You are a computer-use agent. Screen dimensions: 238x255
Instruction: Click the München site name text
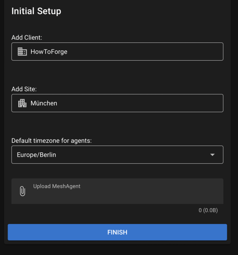[x=44, y=103]
